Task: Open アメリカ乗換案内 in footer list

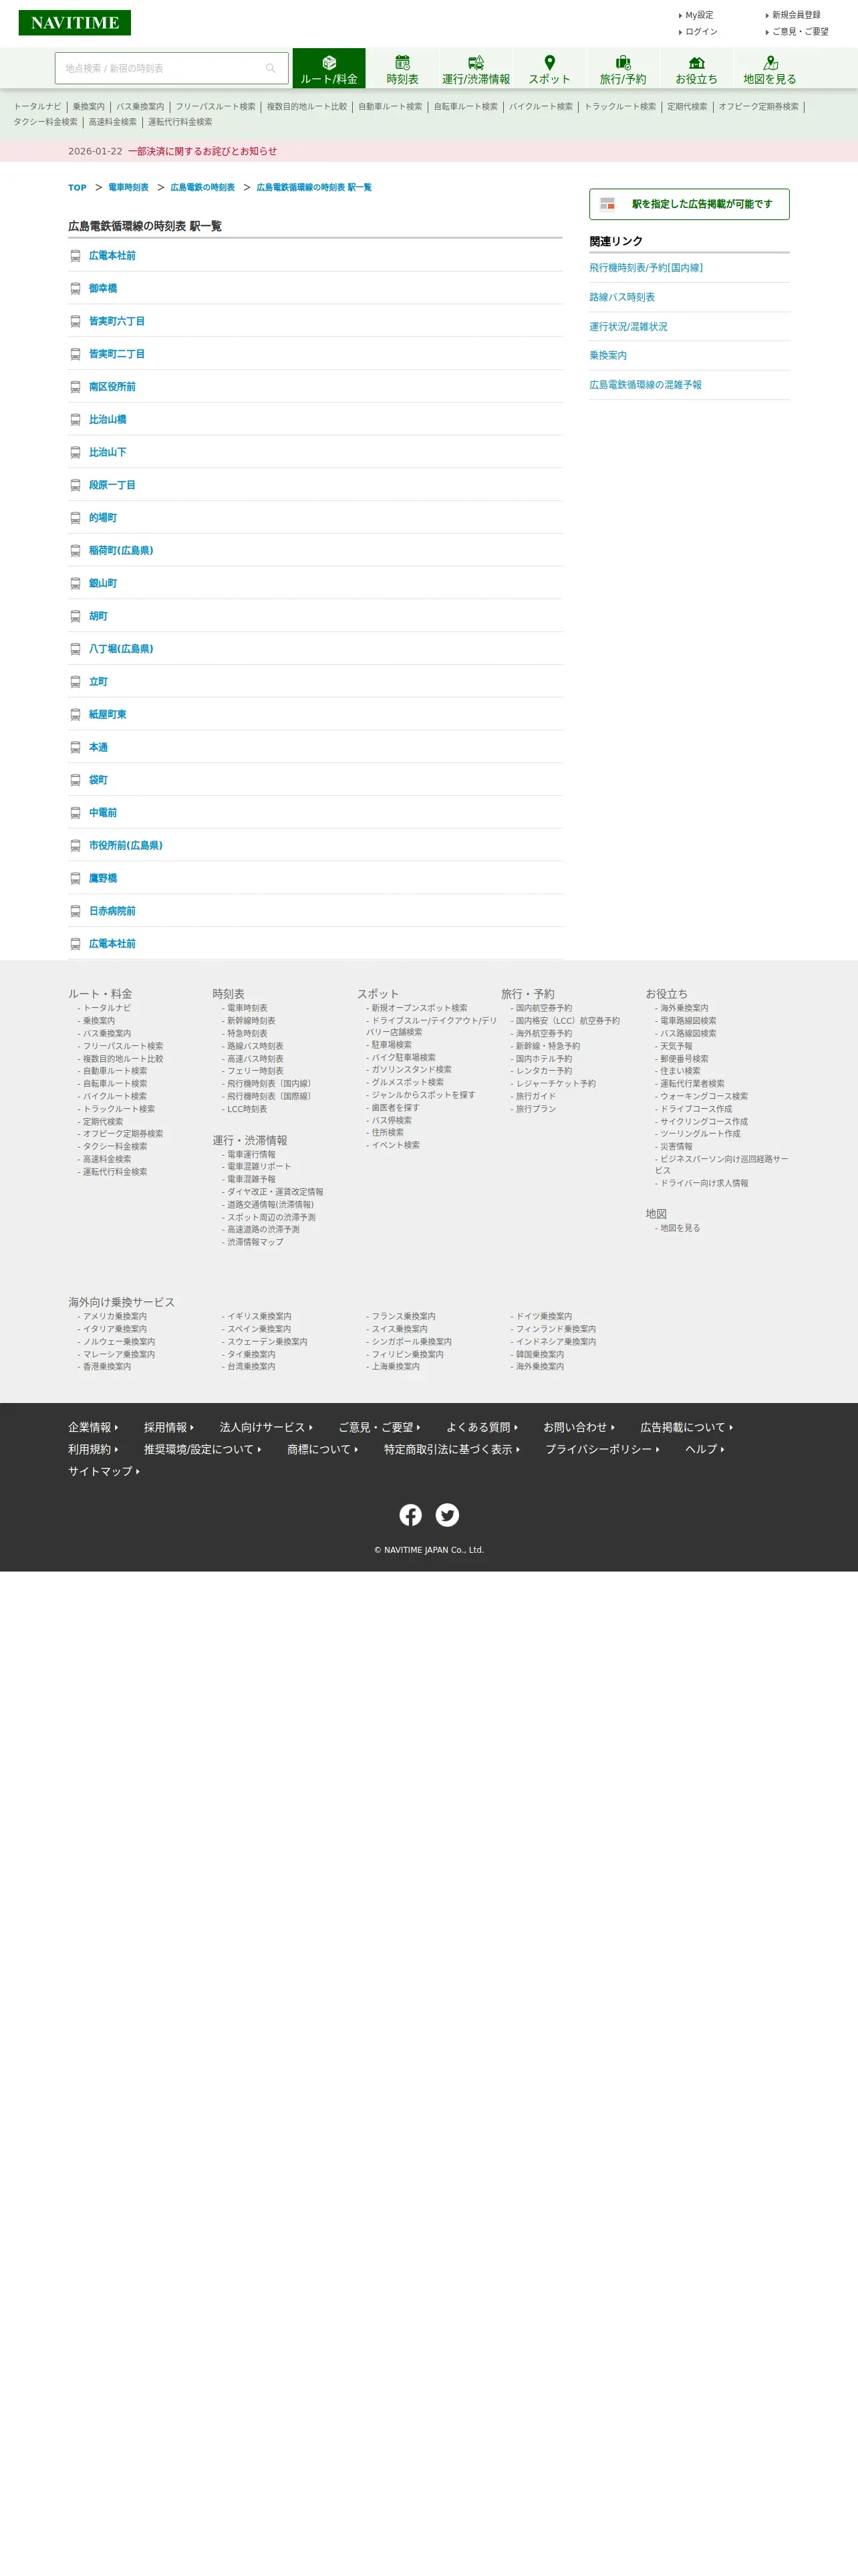Action: coord(115,1316)
